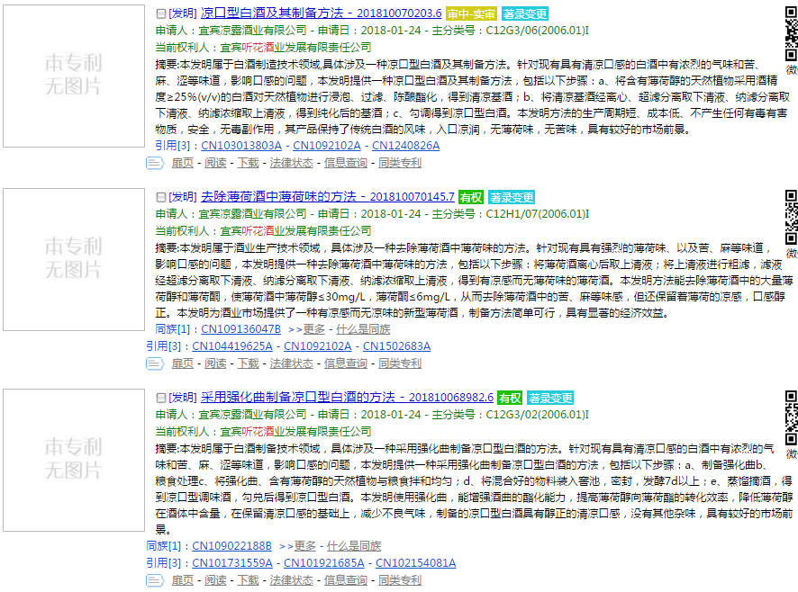Open the page-summary bubble icon under the first patent

click(x=156, y=164)
